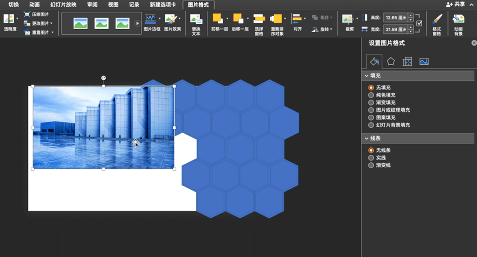Select 幻灯片背景填充 option
477x257 pixels.
tap(389, 125)
